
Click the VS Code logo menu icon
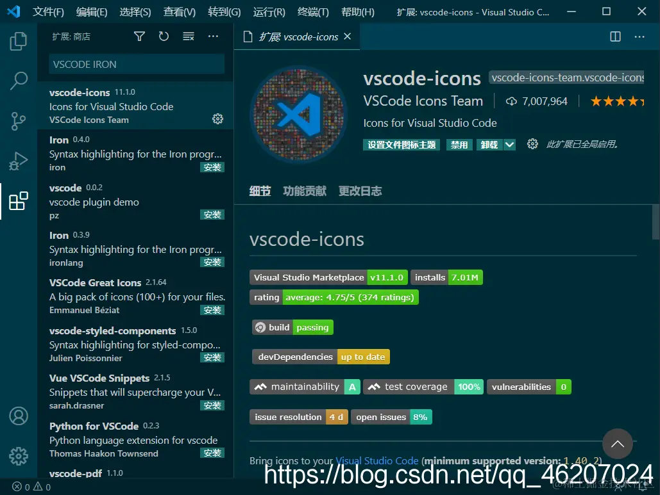coord(14,12)
